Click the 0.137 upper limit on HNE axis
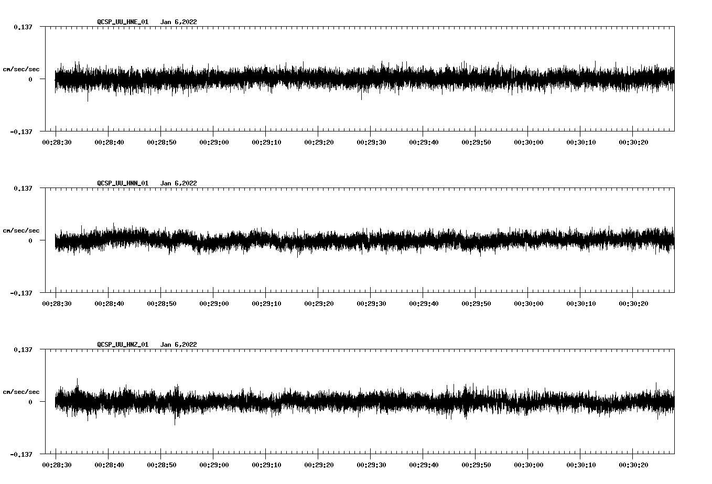This screenshot has height=484, width=712. click(x=23, y=27)
